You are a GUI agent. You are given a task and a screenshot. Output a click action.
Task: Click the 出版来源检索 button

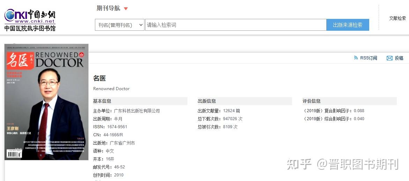coord(348,25)
